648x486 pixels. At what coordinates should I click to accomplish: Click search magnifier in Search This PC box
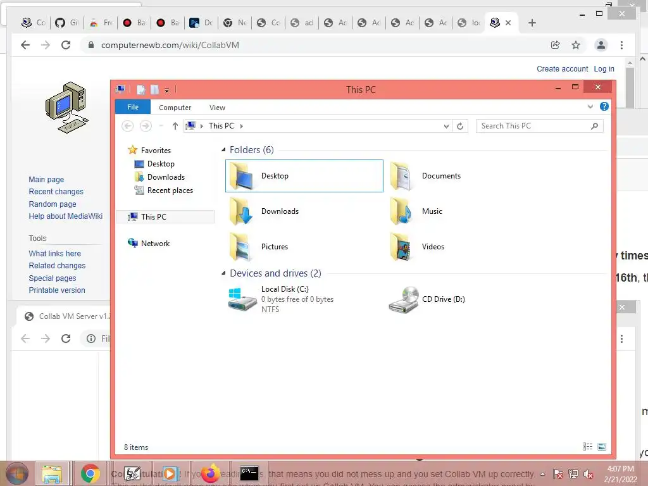click(594, 126)
